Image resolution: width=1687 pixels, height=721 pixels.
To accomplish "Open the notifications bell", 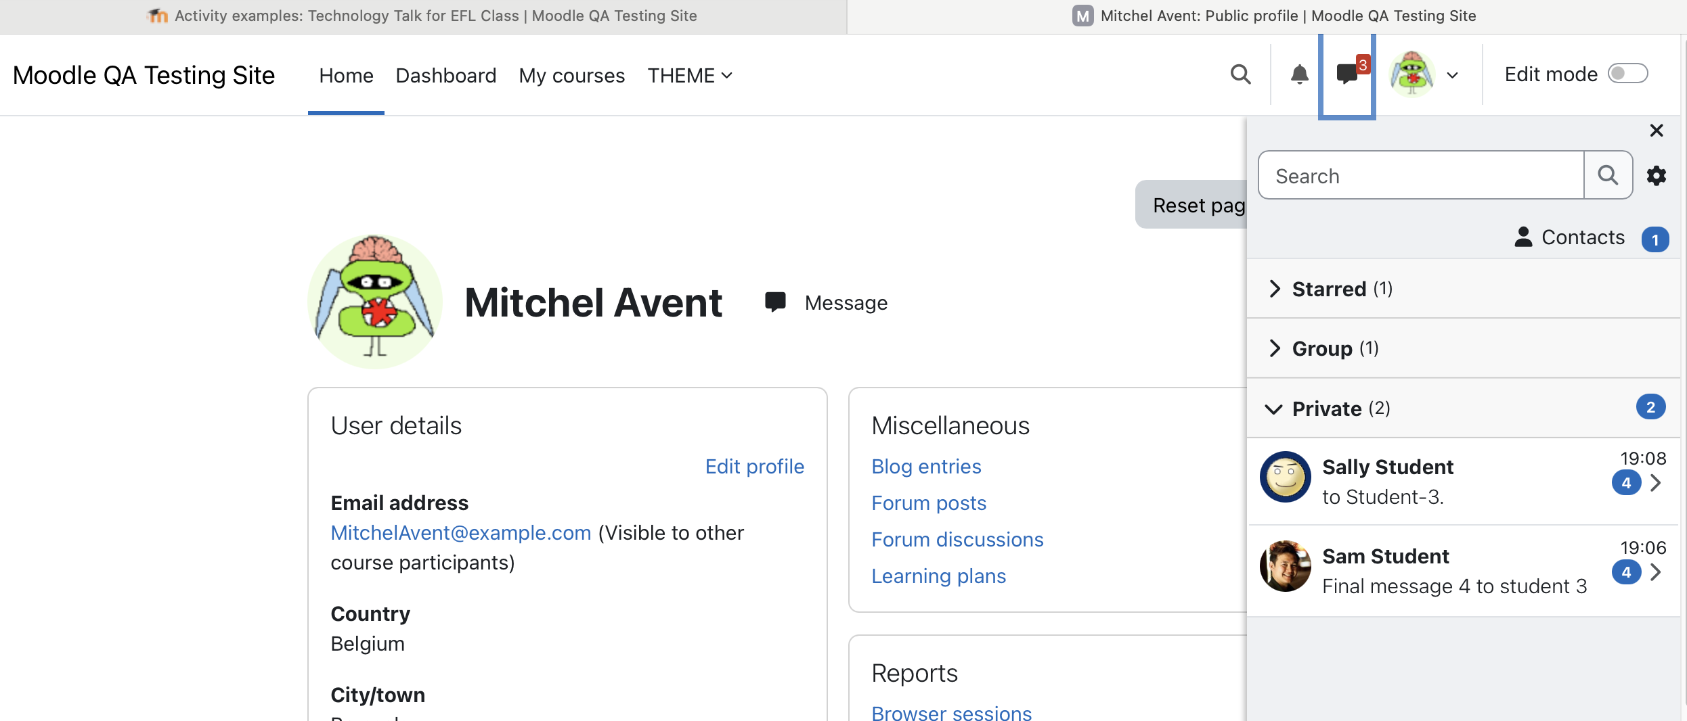I will point(1299,74).
